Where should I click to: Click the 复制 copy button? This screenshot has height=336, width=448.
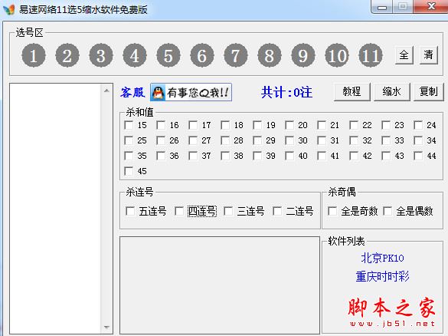429,92
